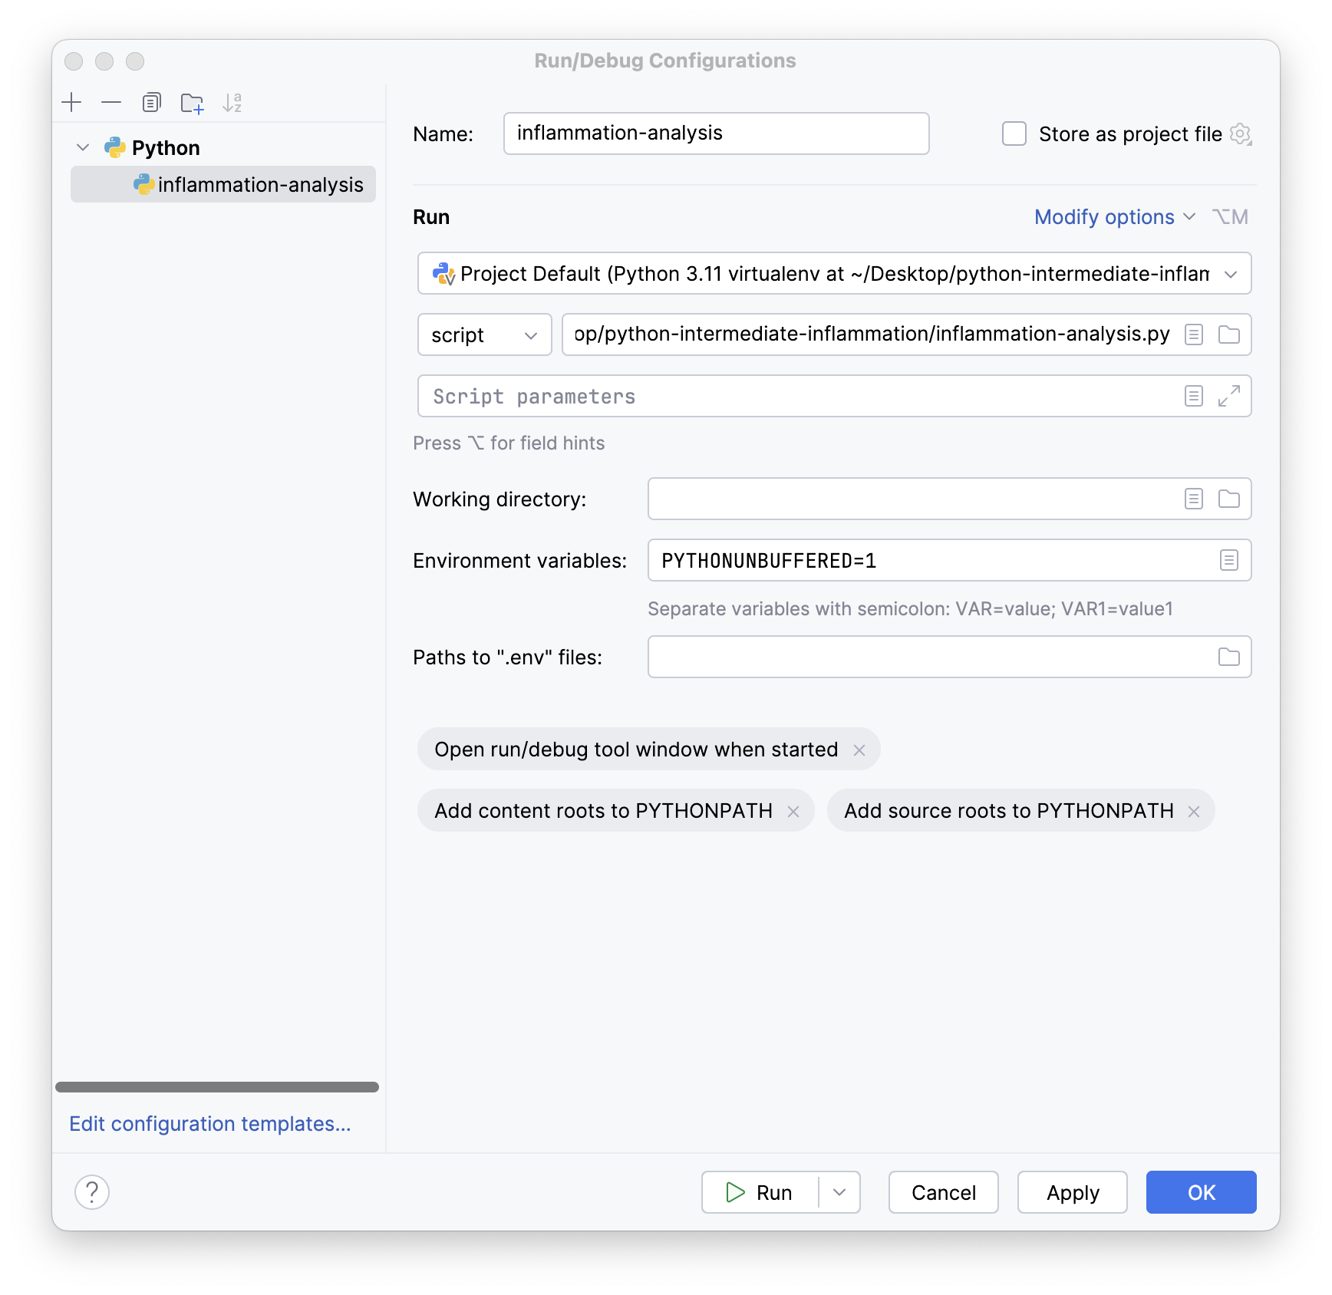
Task: Remove the selected configuration
Action: [111, 102]
